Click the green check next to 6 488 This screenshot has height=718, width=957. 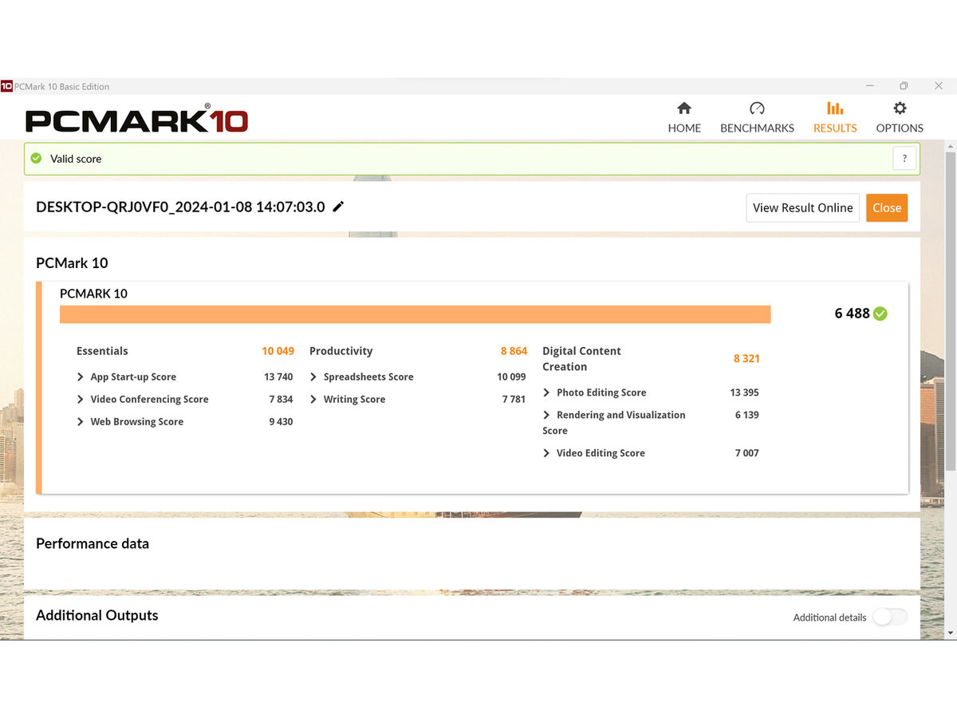pyautogui.click(x=880, y=314)
